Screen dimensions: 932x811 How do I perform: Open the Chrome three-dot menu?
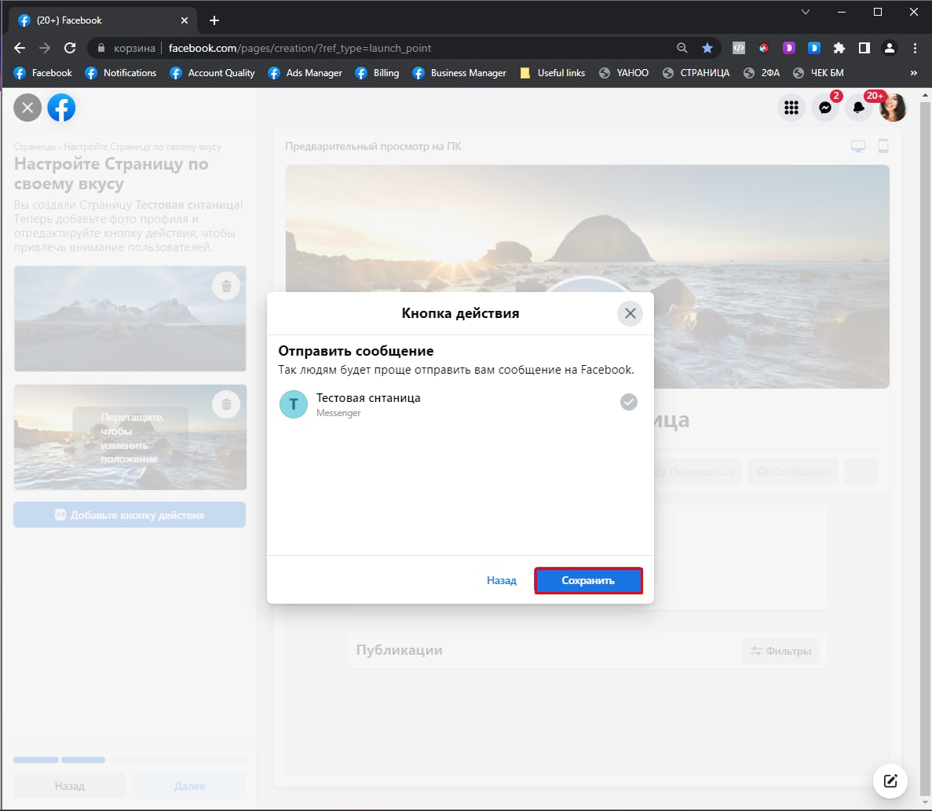tap(915, 48)
